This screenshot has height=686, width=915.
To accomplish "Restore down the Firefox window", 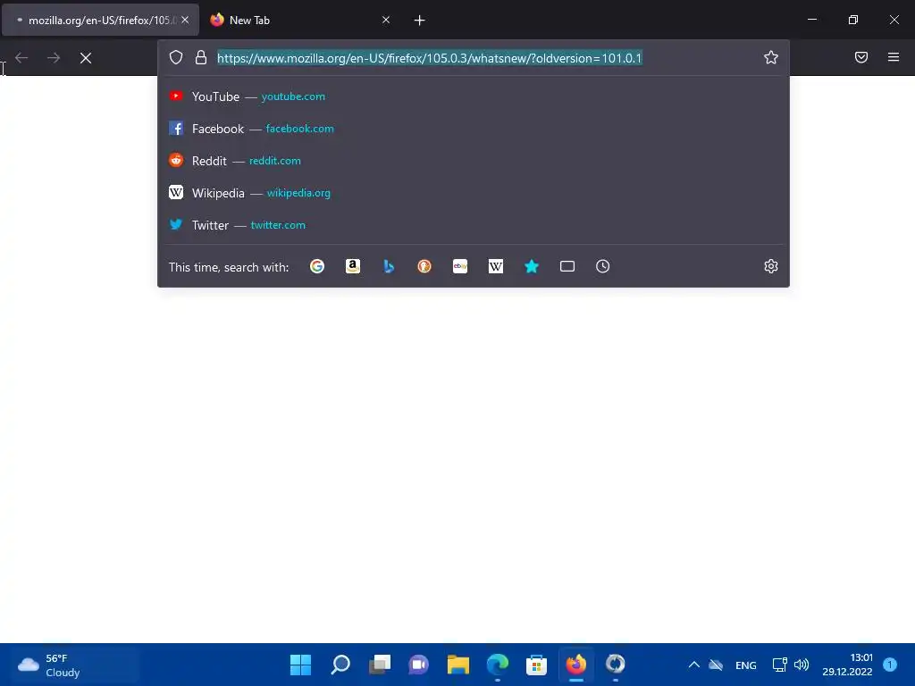I will pyautogui.click(x=853, y=20).
